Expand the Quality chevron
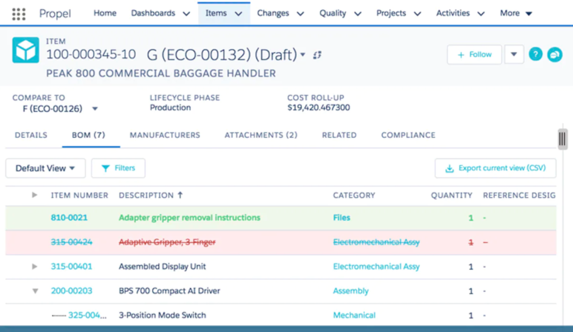The height and width of the screenshot is (332, 573). click(x=358, y=14)
